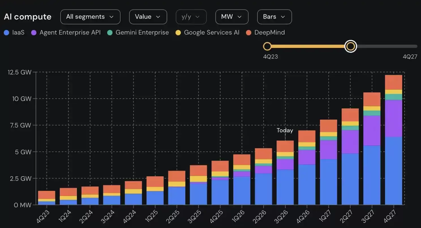Click the orange DeepMind segment of the 4Q27 bar
The width and height of the screenshot is (421, 228).
point(394,82)
